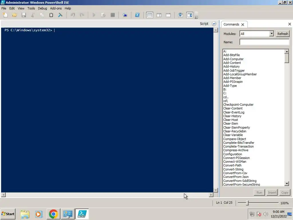
Task: Click the Copy button in Commands pane
Action: 285,192
